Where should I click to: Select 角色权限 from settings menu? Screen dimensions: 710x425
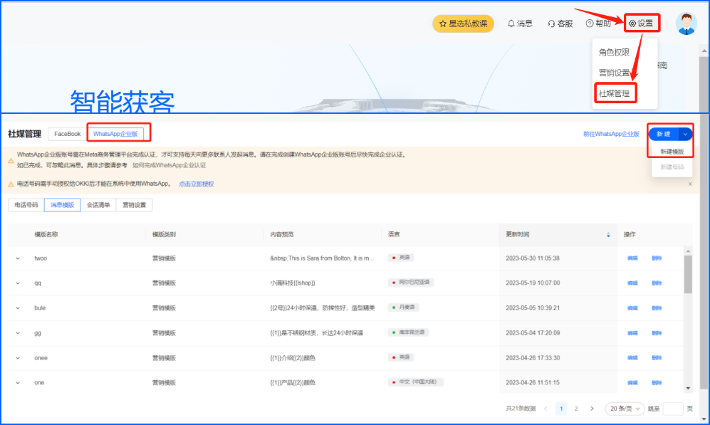click(614, 53)
